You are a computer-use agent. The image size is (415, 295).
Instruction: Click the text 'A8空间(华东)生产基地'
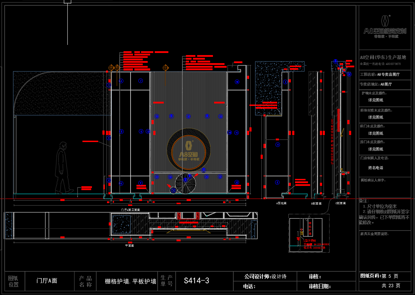(383, 57)
